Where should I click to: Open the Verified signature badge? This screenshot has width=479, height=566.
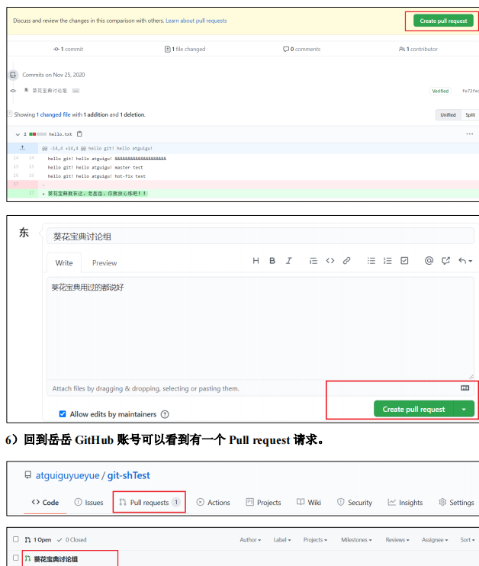coord(440,91)
